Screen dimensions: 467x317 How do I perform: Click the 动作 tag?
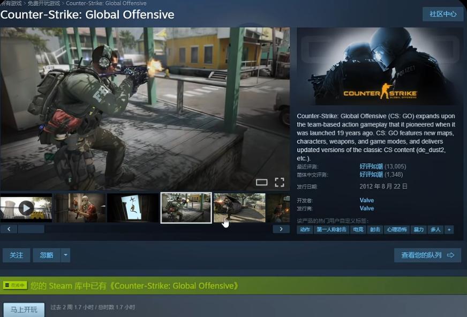point(305,230)
